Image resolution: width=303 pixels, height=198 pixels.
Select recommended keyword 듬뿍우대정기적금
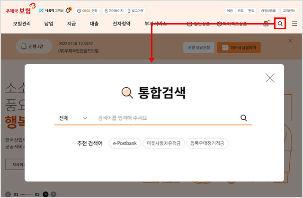(x=207, y=143)
